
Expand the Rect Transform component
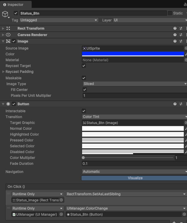pos(3,28)
